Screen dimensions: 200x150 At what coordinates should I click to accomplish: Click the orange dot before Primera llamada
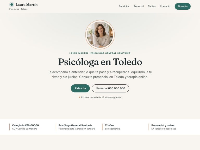79,97
